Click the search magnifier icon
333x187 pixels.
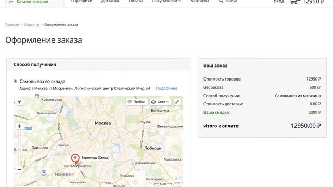pos(221,1)
